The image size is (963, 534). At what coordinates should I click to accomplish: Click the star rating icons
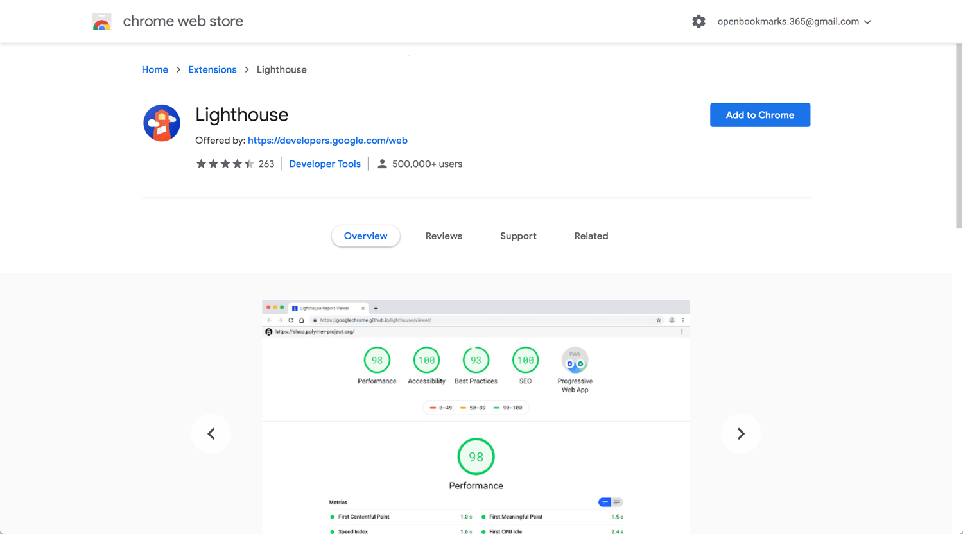tap(225, 164)
